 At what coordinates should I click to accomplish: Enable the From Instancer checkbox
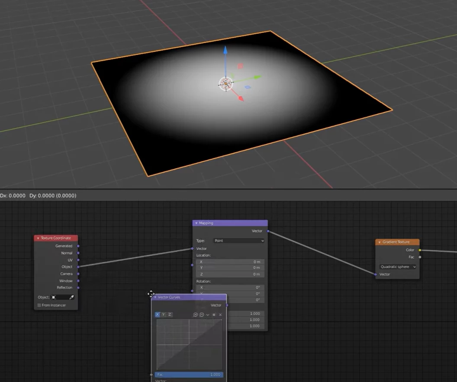(39, 305)
